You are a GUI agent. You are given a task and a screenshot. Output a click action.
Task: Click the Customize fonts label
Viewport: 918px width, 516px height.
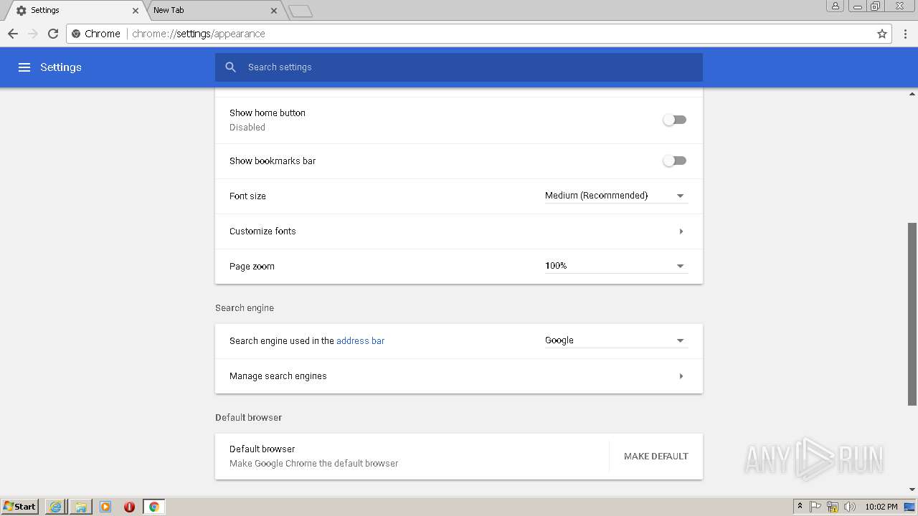[262, 231]
